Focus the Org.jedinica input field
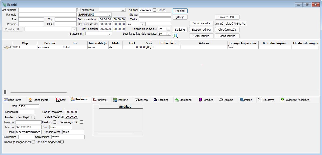 click(x=47, y=10)
